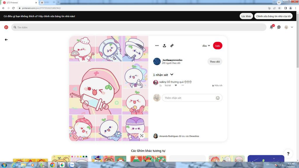The width and height of the screenshot is (299, 168).
Task: Open Internet Explorer in taskbar
Action: point(14,165)
